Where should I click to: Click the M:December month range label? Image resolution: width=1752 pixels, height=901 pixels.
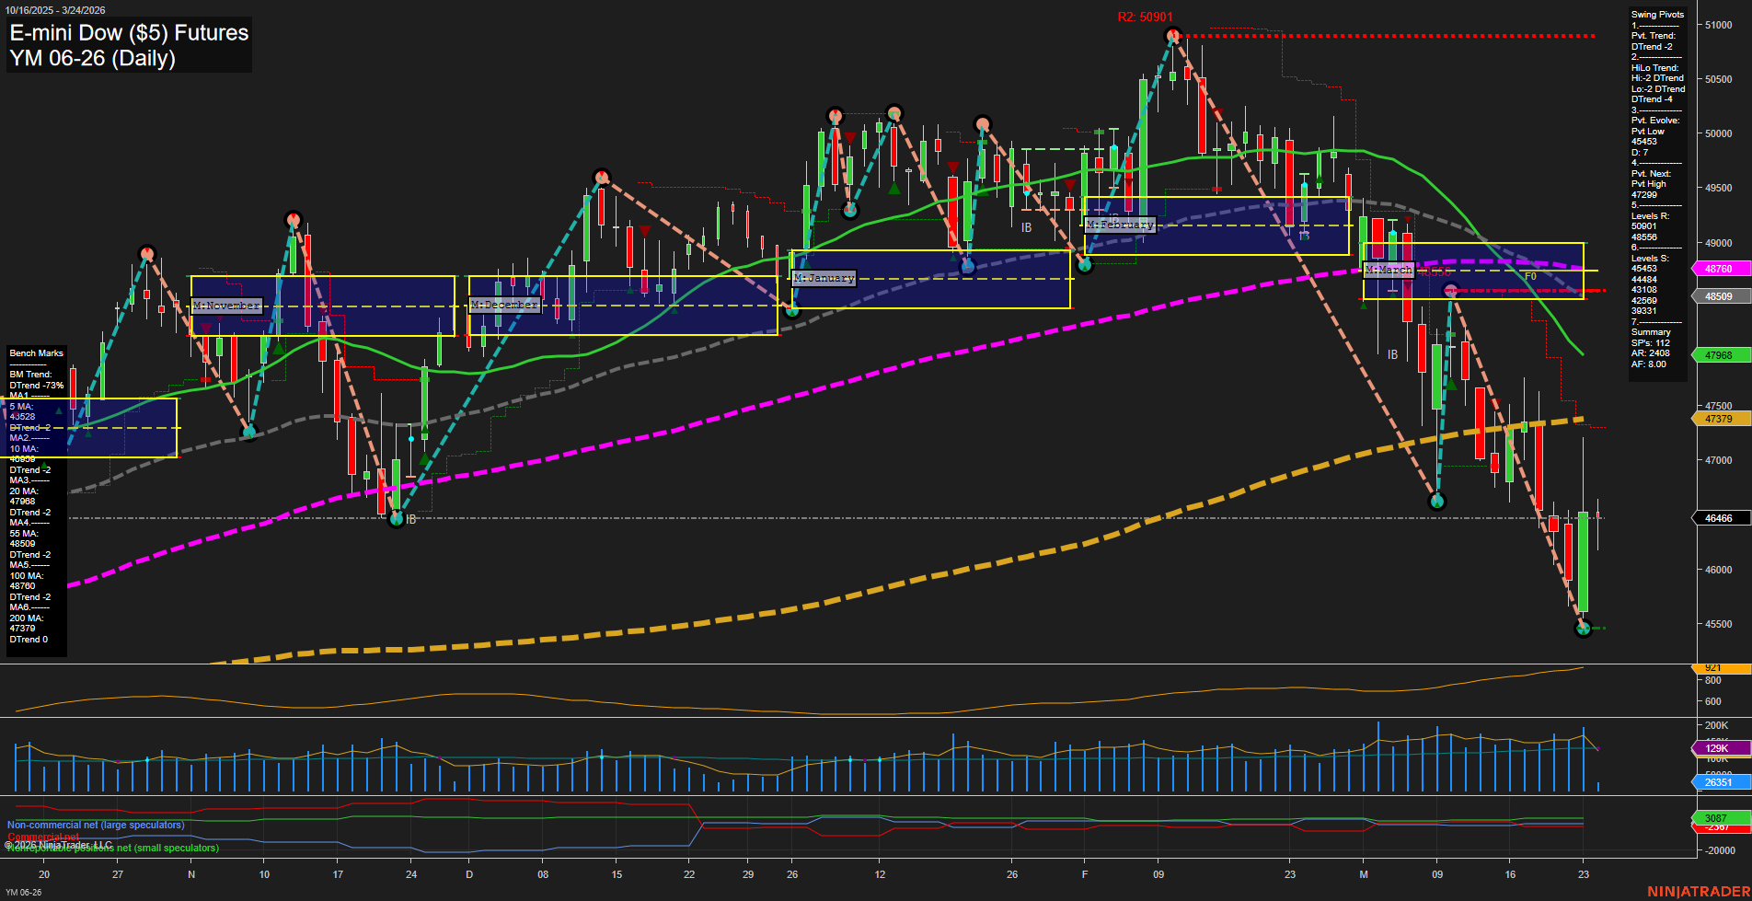click(504, 304)
